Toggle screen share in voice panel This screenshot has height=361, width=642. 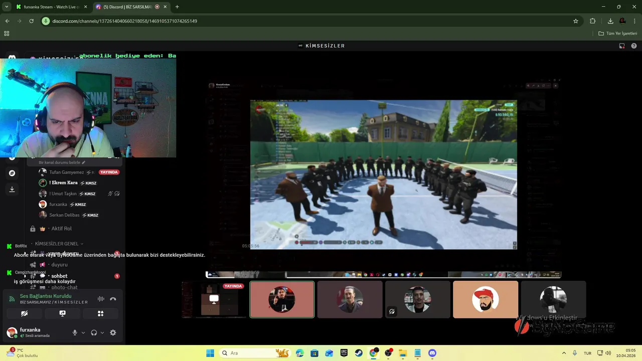[62, 313]
